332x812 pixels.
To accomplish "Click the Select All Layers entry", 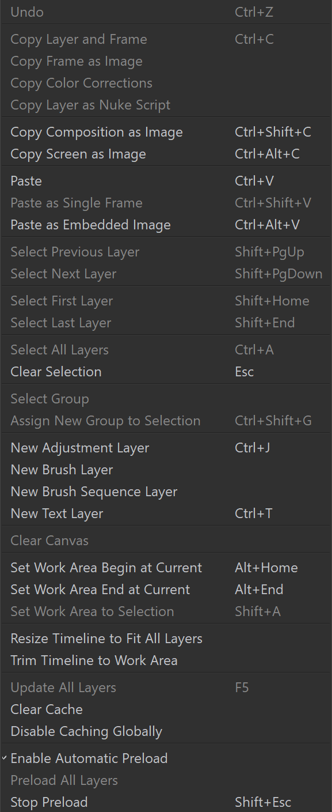I will [166, 350].
